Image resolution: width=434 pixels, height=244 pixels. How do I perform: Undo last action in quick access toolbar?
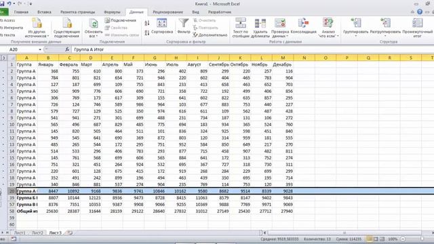[x=9, y=4]
